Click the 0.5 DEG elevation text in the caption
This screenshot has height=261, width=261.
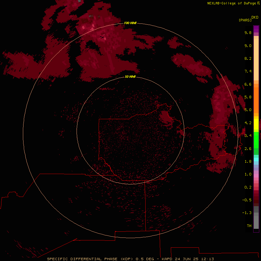(146, 259)
